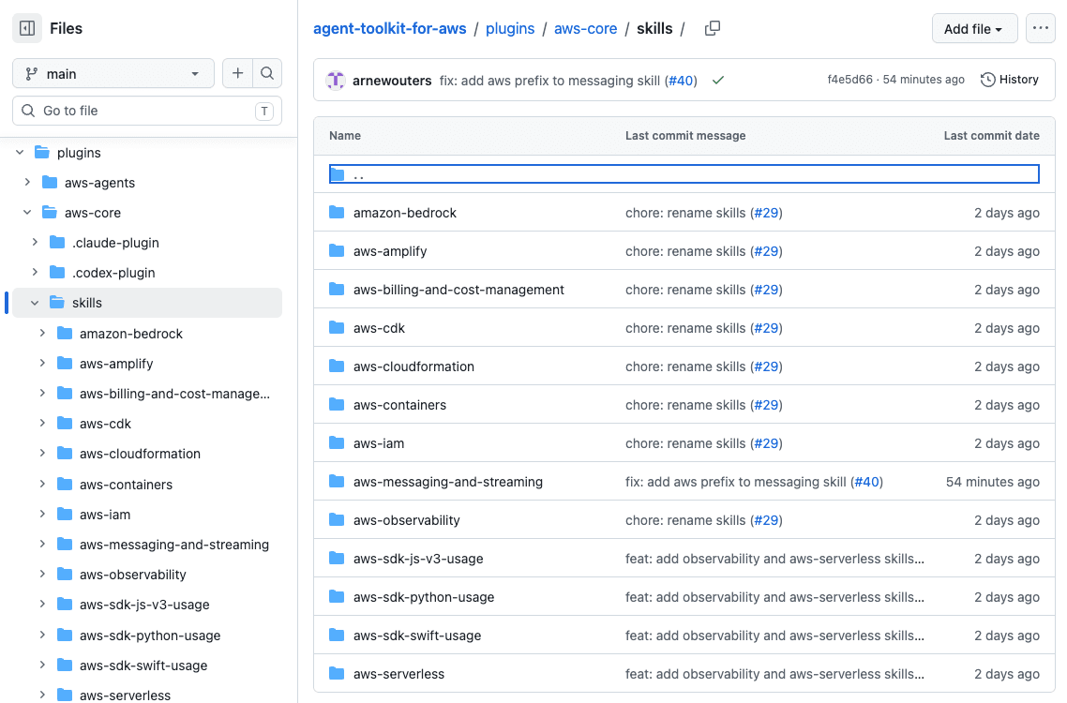Open pull request #40 in commit header
Viewport: 1067px width, 703px height.
pos(681,81)
